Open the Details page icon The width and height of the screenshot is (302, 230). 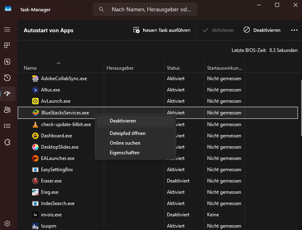[x=7, y=126]
